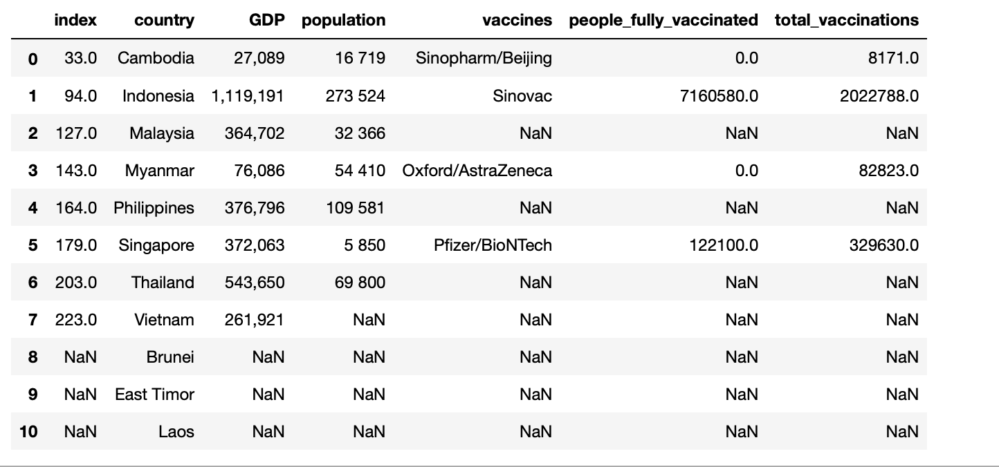This screenshot has width=999, height=467.
Task: Click the total_vaccinations column header
Action: pyautogui.click(x=847, y=21)
